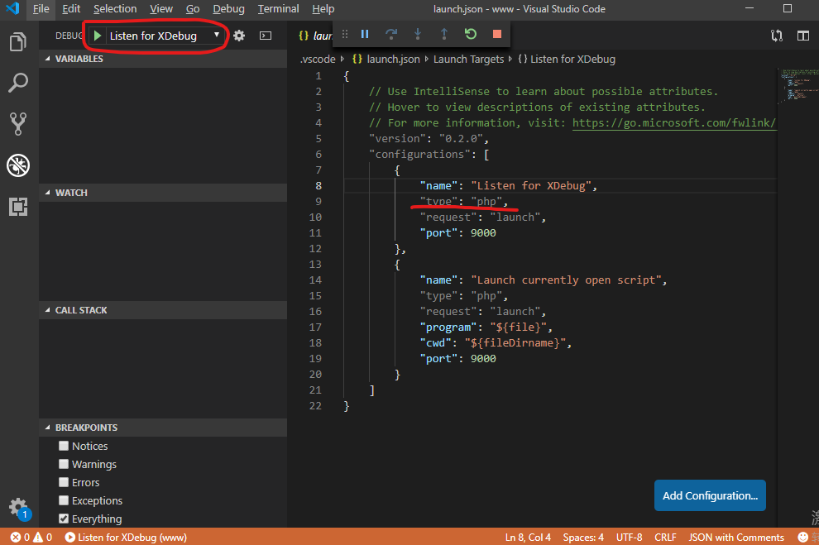This screenshot has height=545, width=819.
Task: Click the "${fileDirname}" value
Action: point(515,343)
